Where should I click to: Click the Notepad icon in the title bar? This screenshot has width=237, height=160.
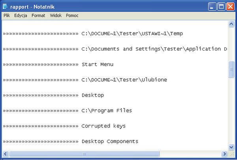(5, 6)
